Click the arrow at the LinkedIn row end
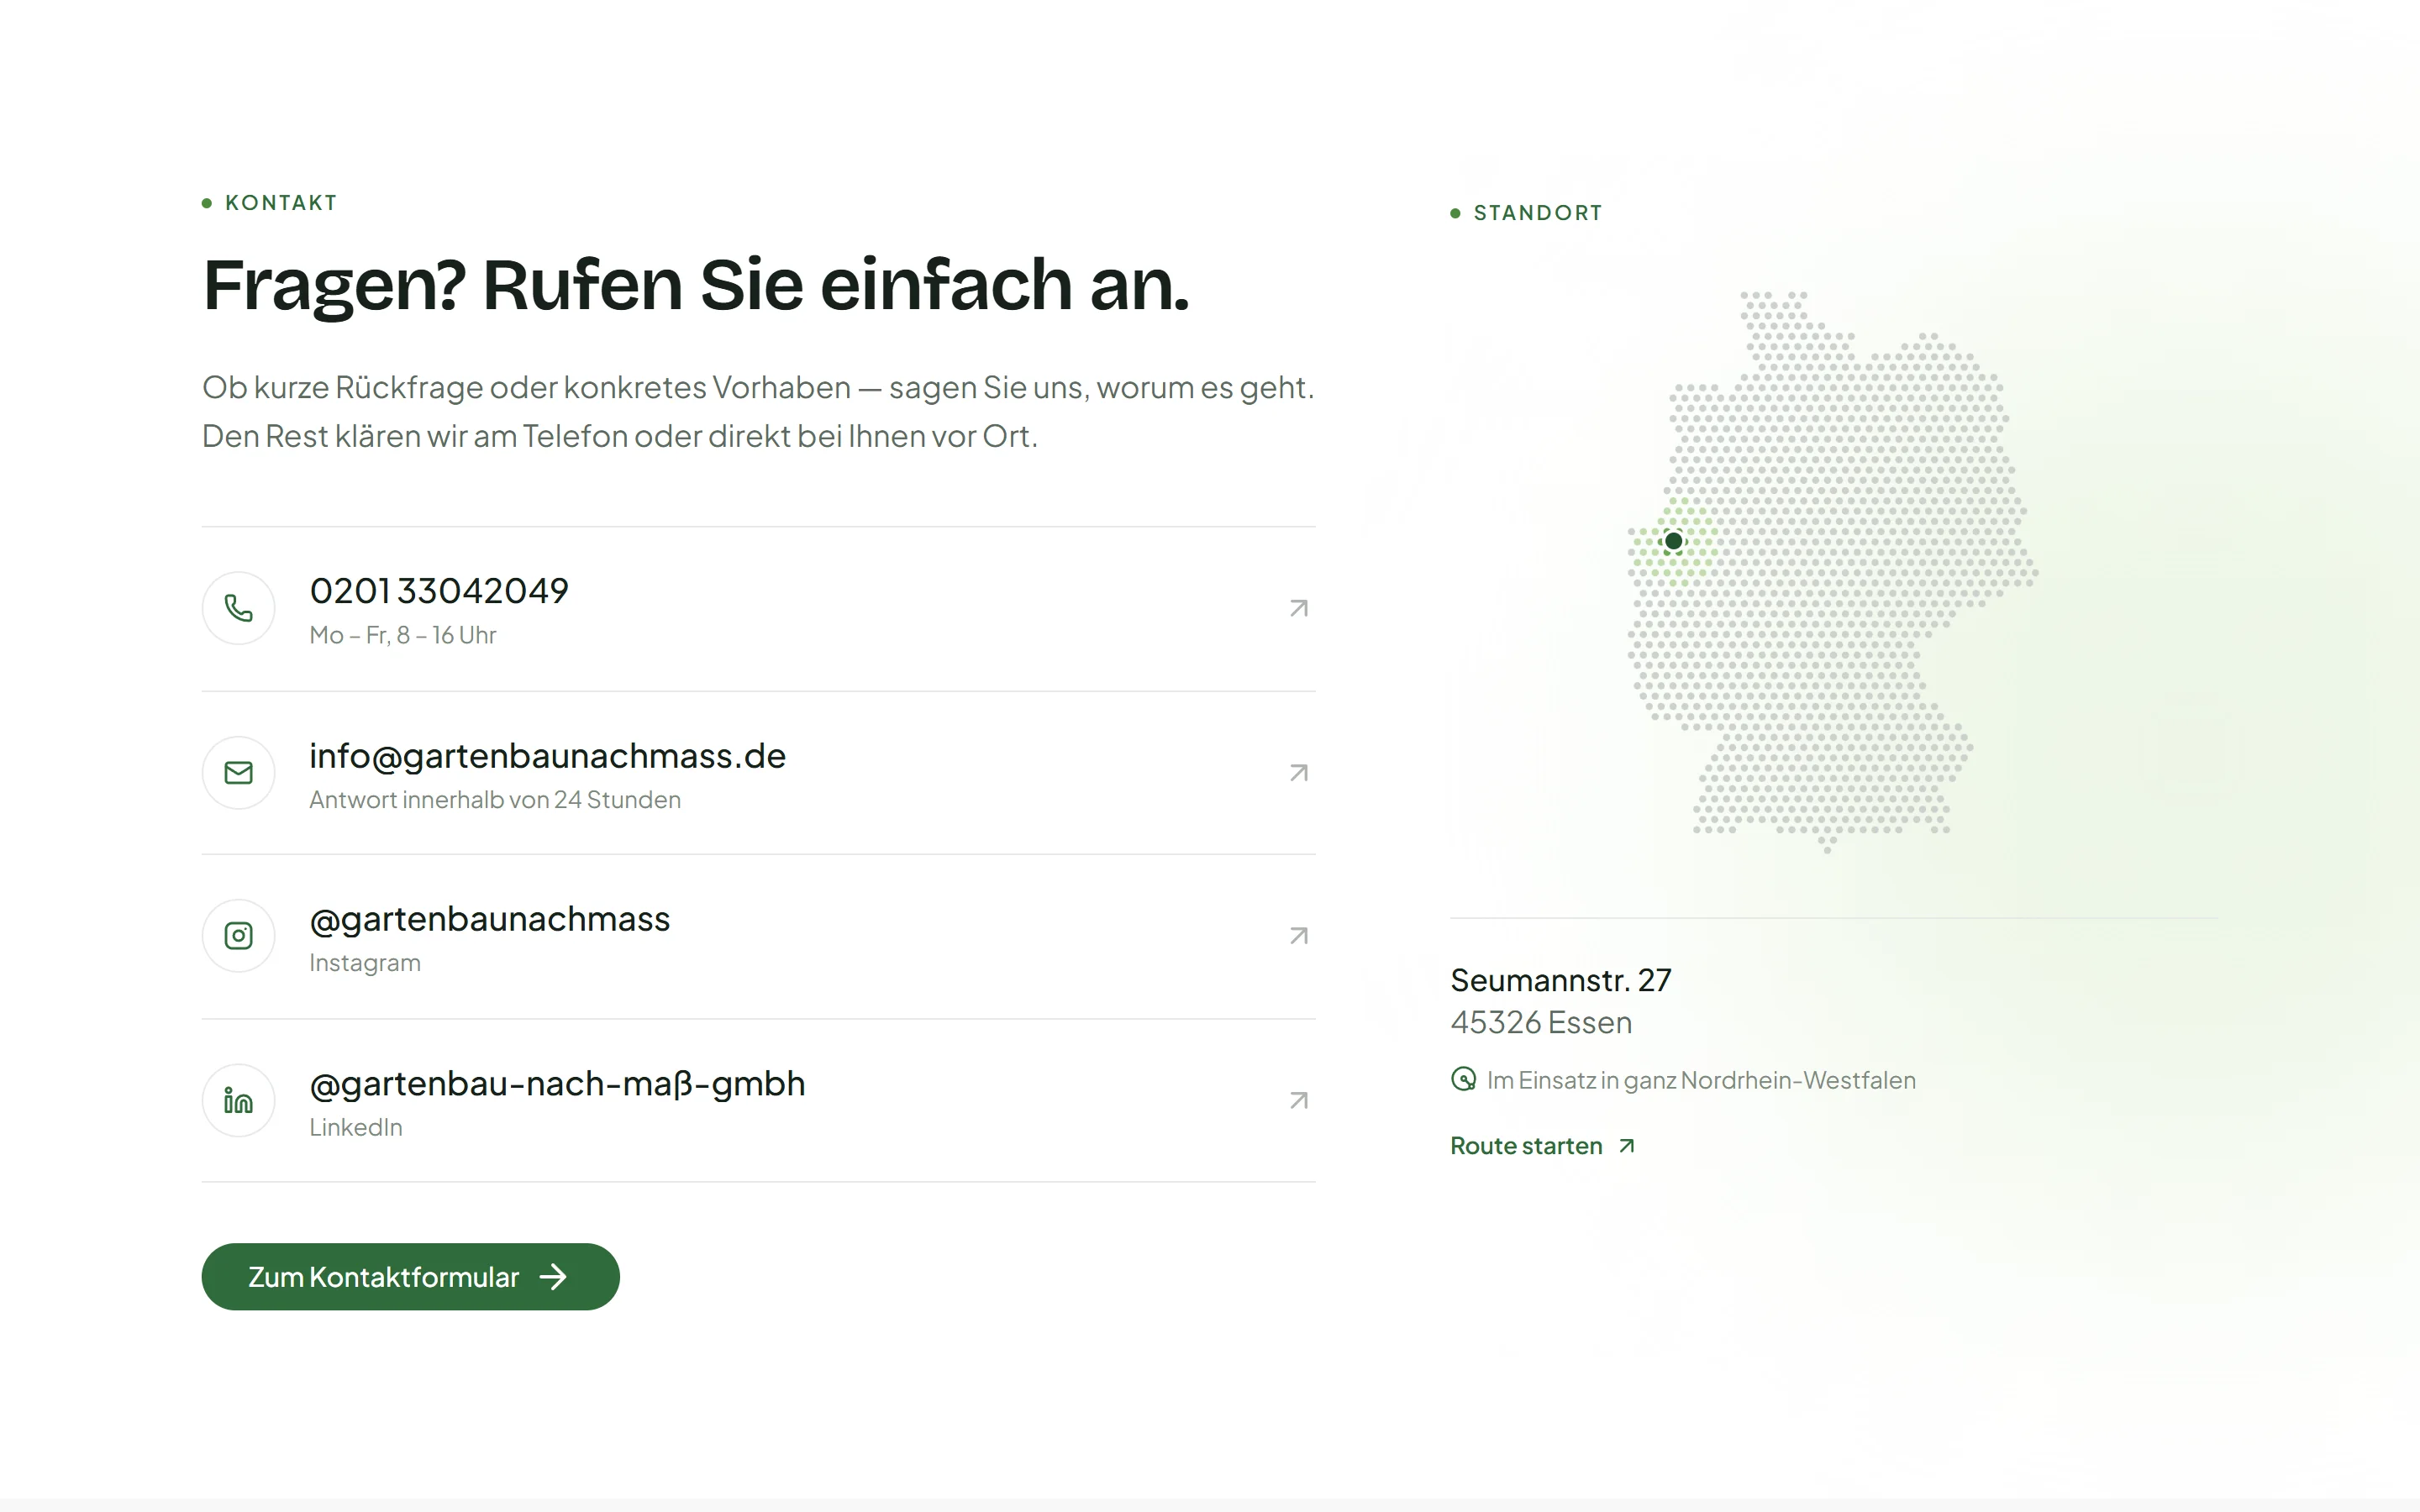This screenshot has width=2420, height=1512. (x=1298, y=1100)
